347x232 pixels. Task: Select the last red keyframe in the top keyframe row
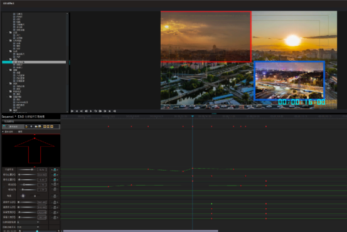coord(266,127)
